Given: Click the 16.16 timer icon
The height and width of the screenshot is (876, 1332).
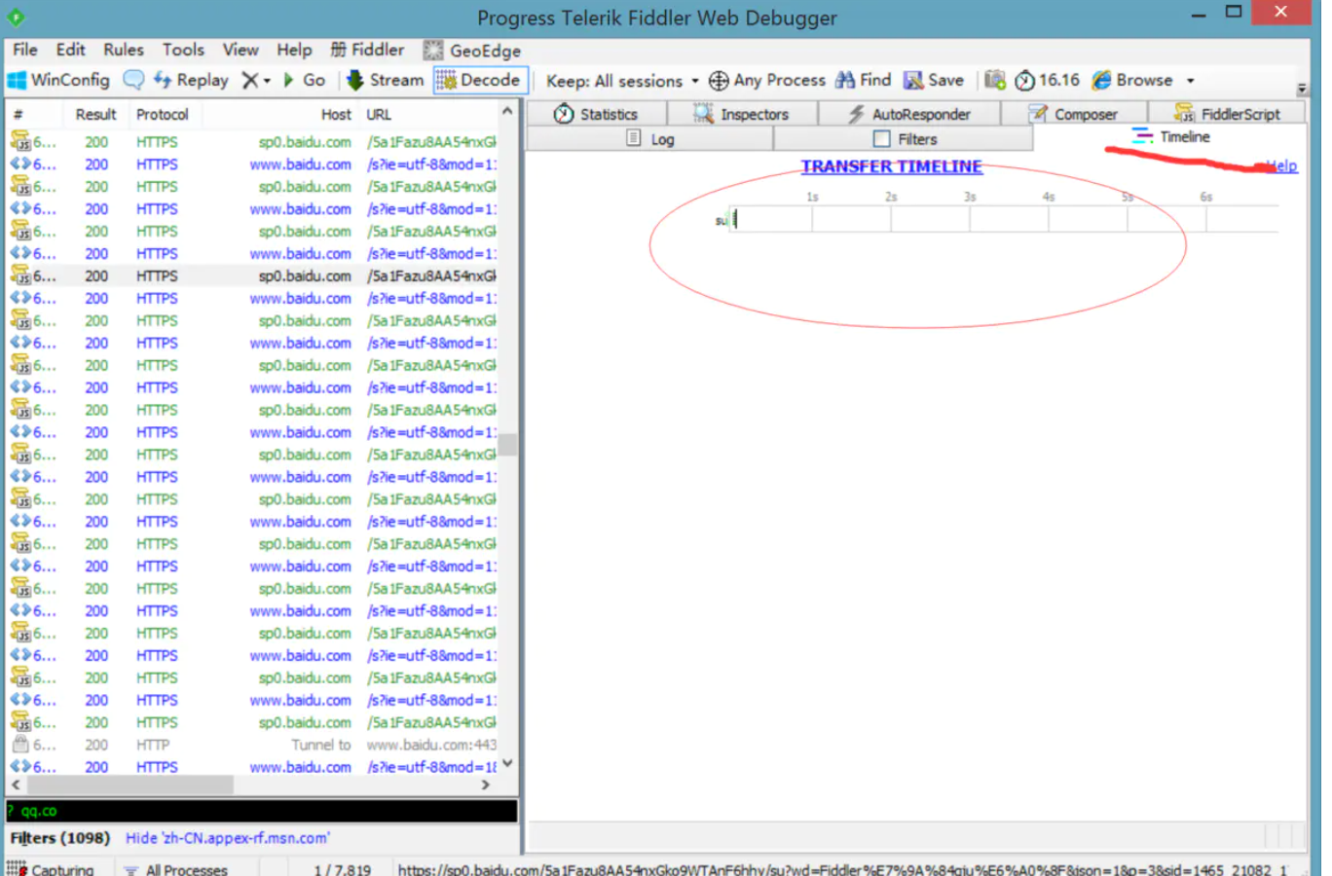Looking at the screenshot, I should [x=1024, y=81].
